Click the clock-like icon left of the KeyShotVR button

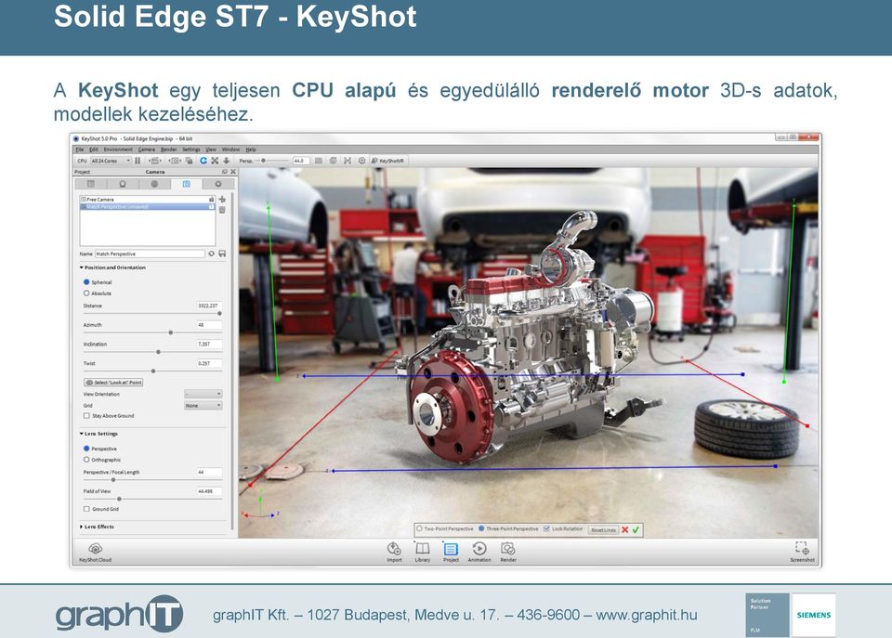361,161
